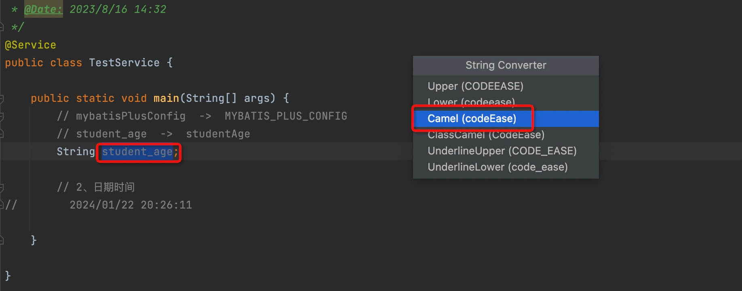Click the String Converter popup title

[505, 65]
